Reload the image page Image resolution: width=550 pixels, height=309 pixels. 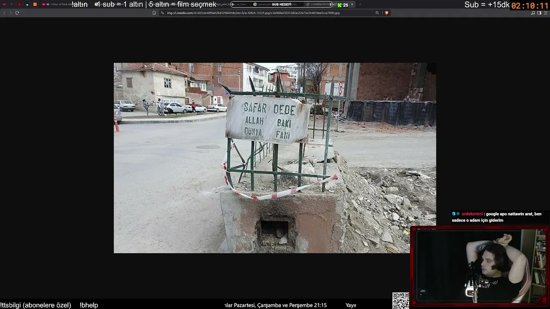click(x=17, y=13)
